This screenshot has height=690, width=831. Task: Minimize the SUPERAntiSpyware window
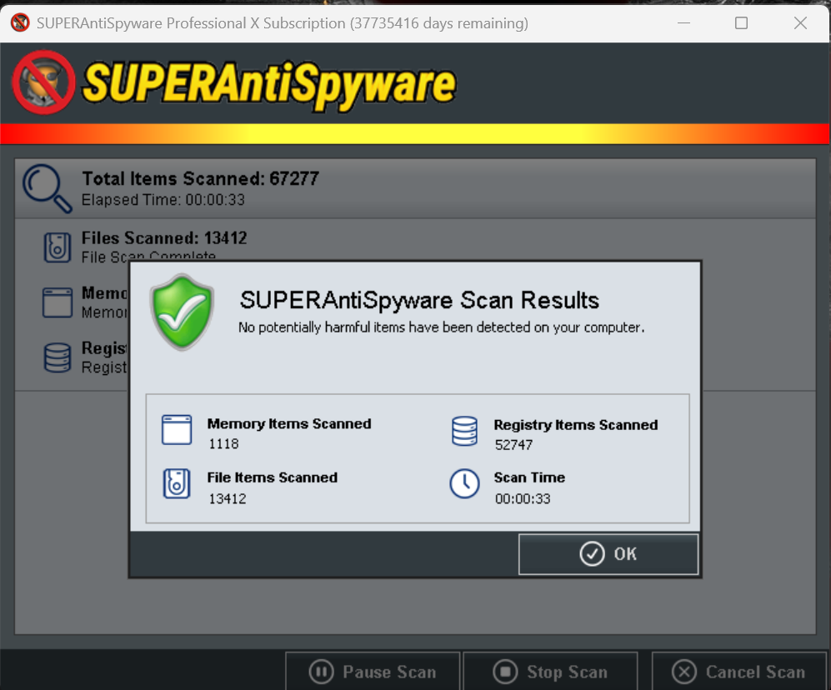[683, 22]
